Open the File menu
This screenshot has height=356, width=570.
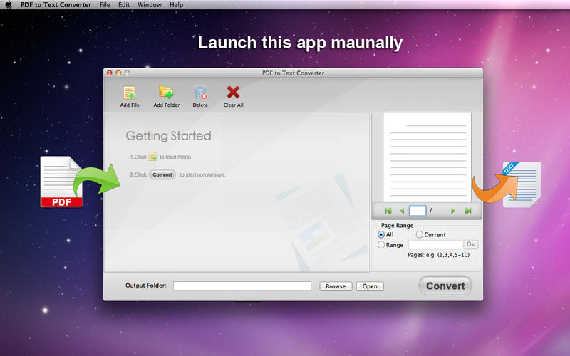[x=105, y=5]
